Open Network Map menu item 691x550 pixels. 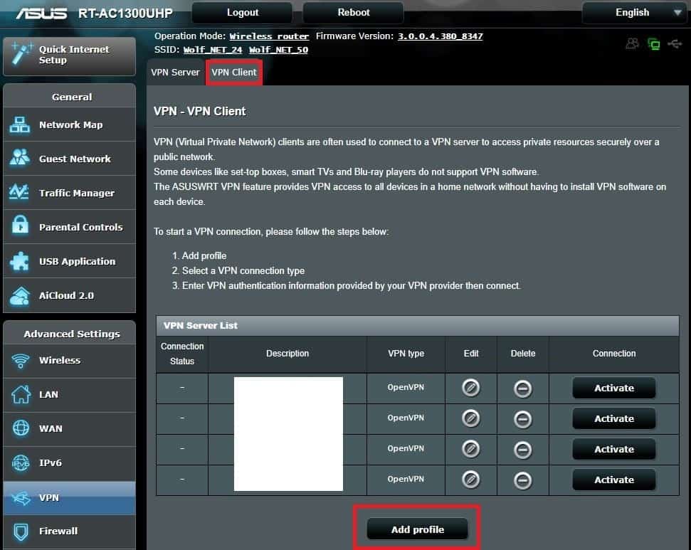pyautogui.click(x=69, y=125)
